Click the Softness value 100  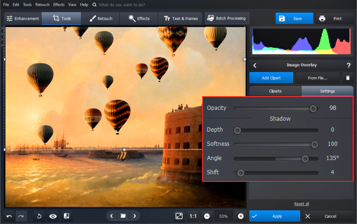pos(332,144)
